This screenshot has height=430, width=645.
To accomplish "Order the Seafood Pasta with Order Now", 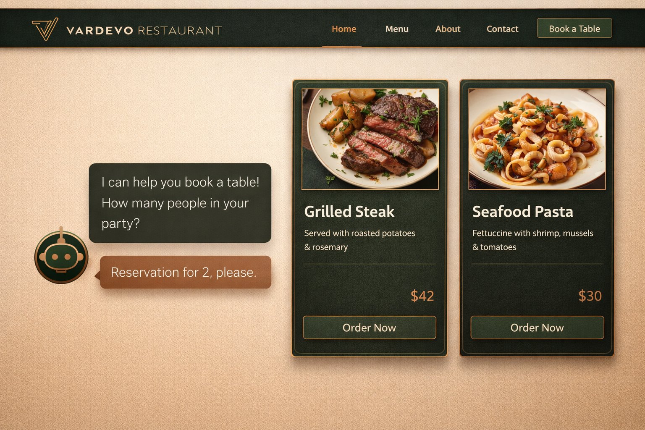I will (x=537, y=328).
